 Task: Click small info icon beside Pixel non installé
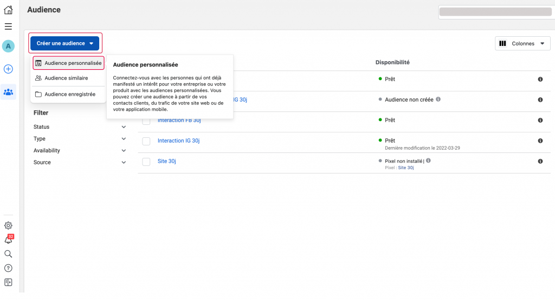(x=428, y=161)
